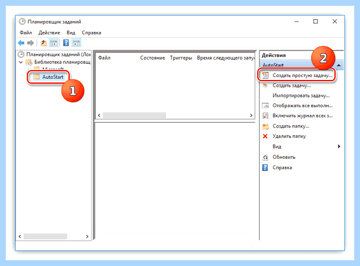
Task: Click tree pane scroll right arrow
Action: point(87,236)
